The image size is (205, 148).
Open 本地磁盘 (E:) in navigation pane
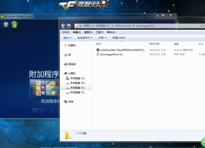pos(77,88)
